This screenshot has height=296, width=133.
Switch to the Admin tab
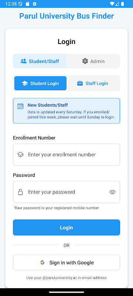coord(93,61)
